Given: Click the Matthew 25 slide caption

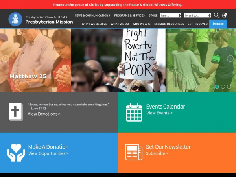Looking at the screenshot, I should [x=28, y=76].
